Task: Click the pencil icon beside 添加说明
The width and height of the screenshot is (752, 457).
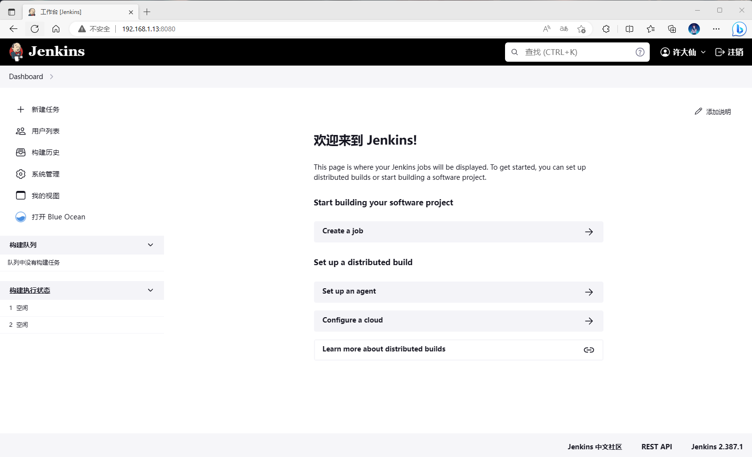Action: [x=698, y=111]
